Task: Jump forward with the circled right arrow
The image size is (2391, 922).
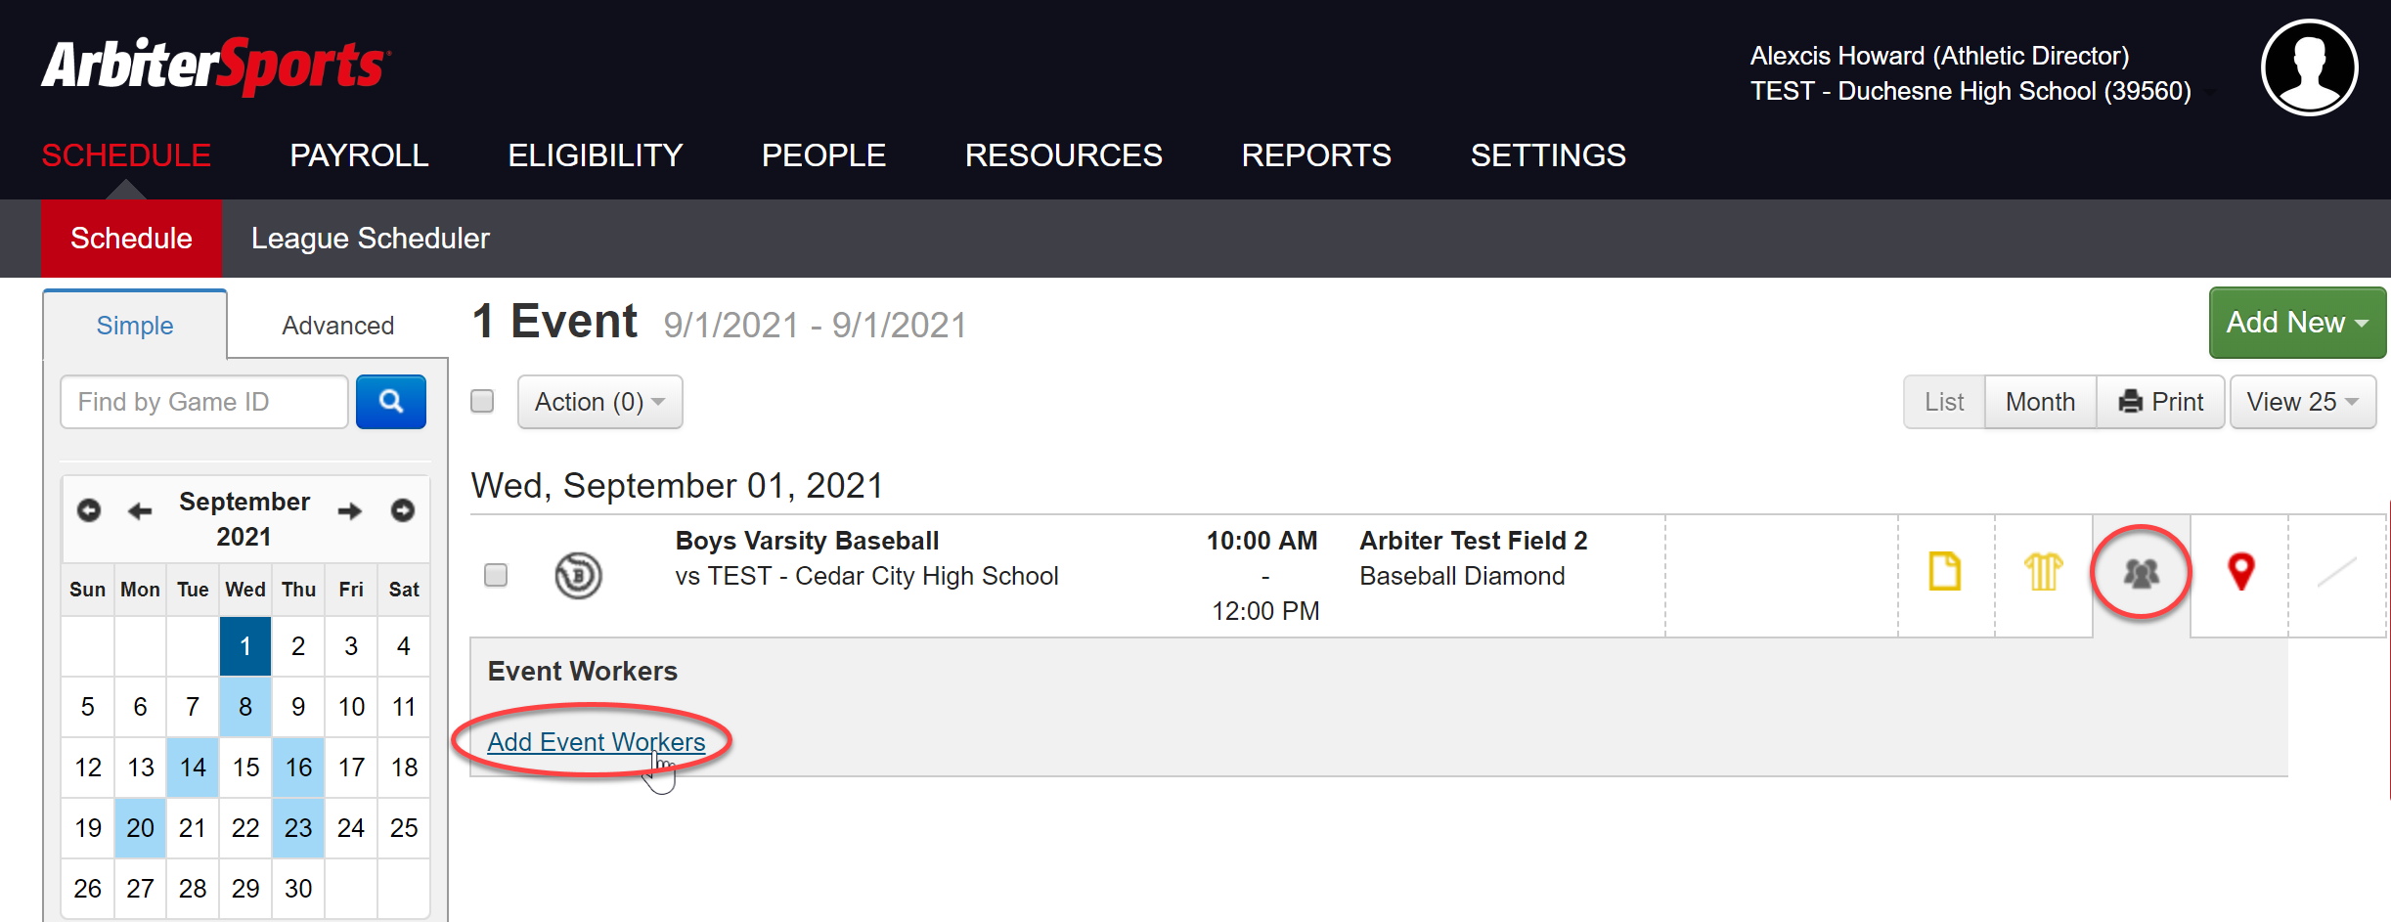Action: pos(402,510)
